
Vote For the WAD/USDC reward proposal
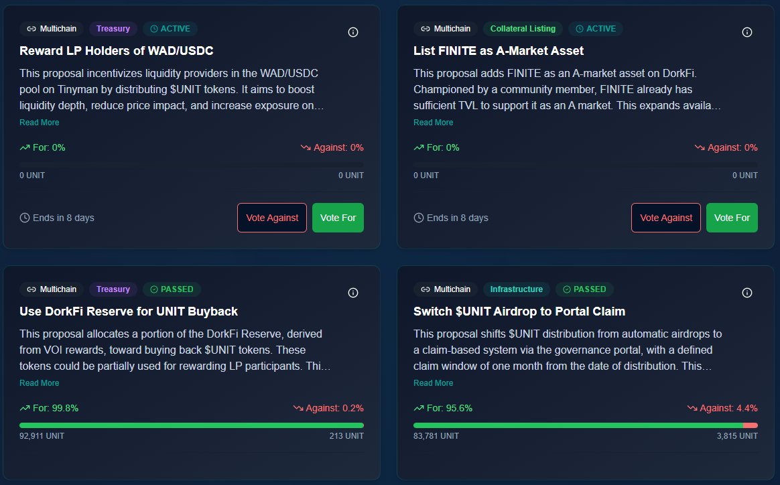[338, 218]
